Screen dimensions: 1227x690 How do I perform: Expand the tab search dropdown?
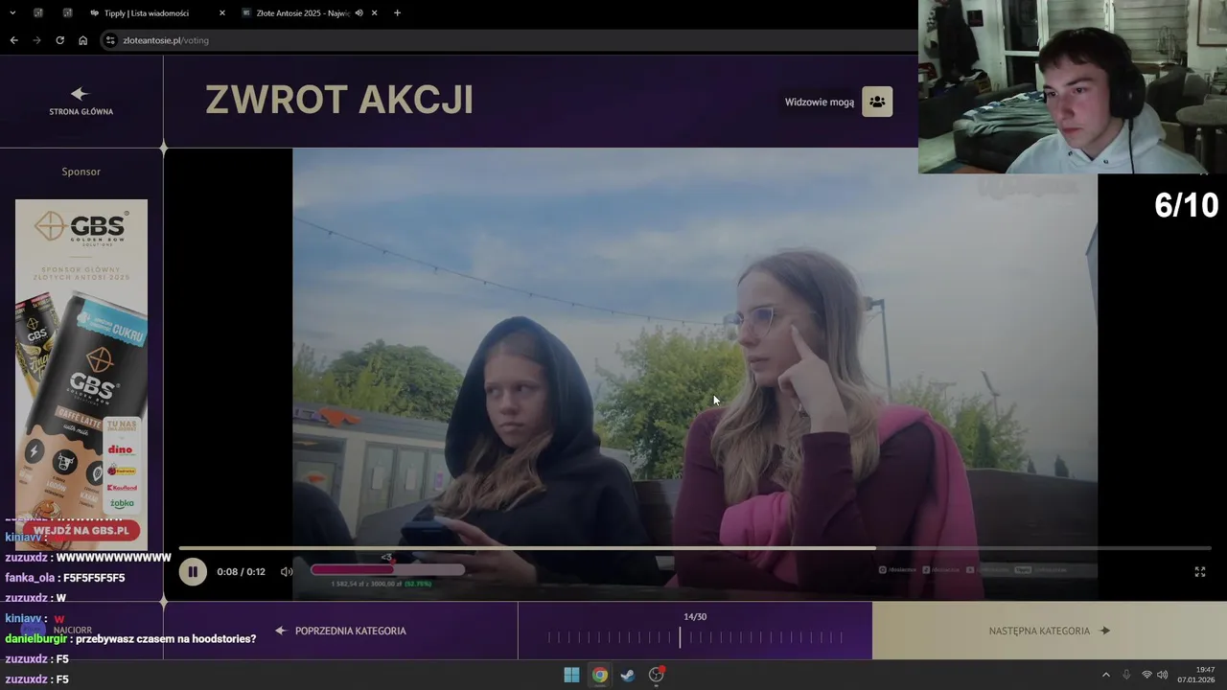12,13
